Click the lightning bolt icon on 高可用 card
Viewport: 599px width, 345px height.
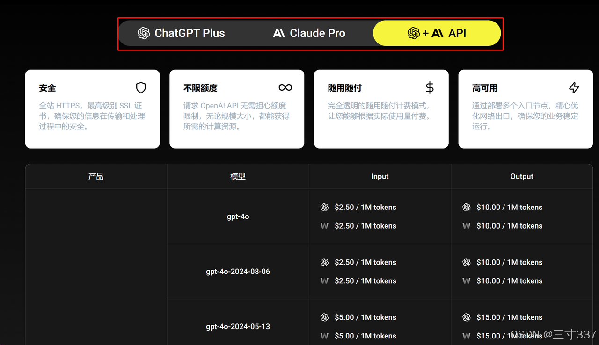tap(574, 87)
